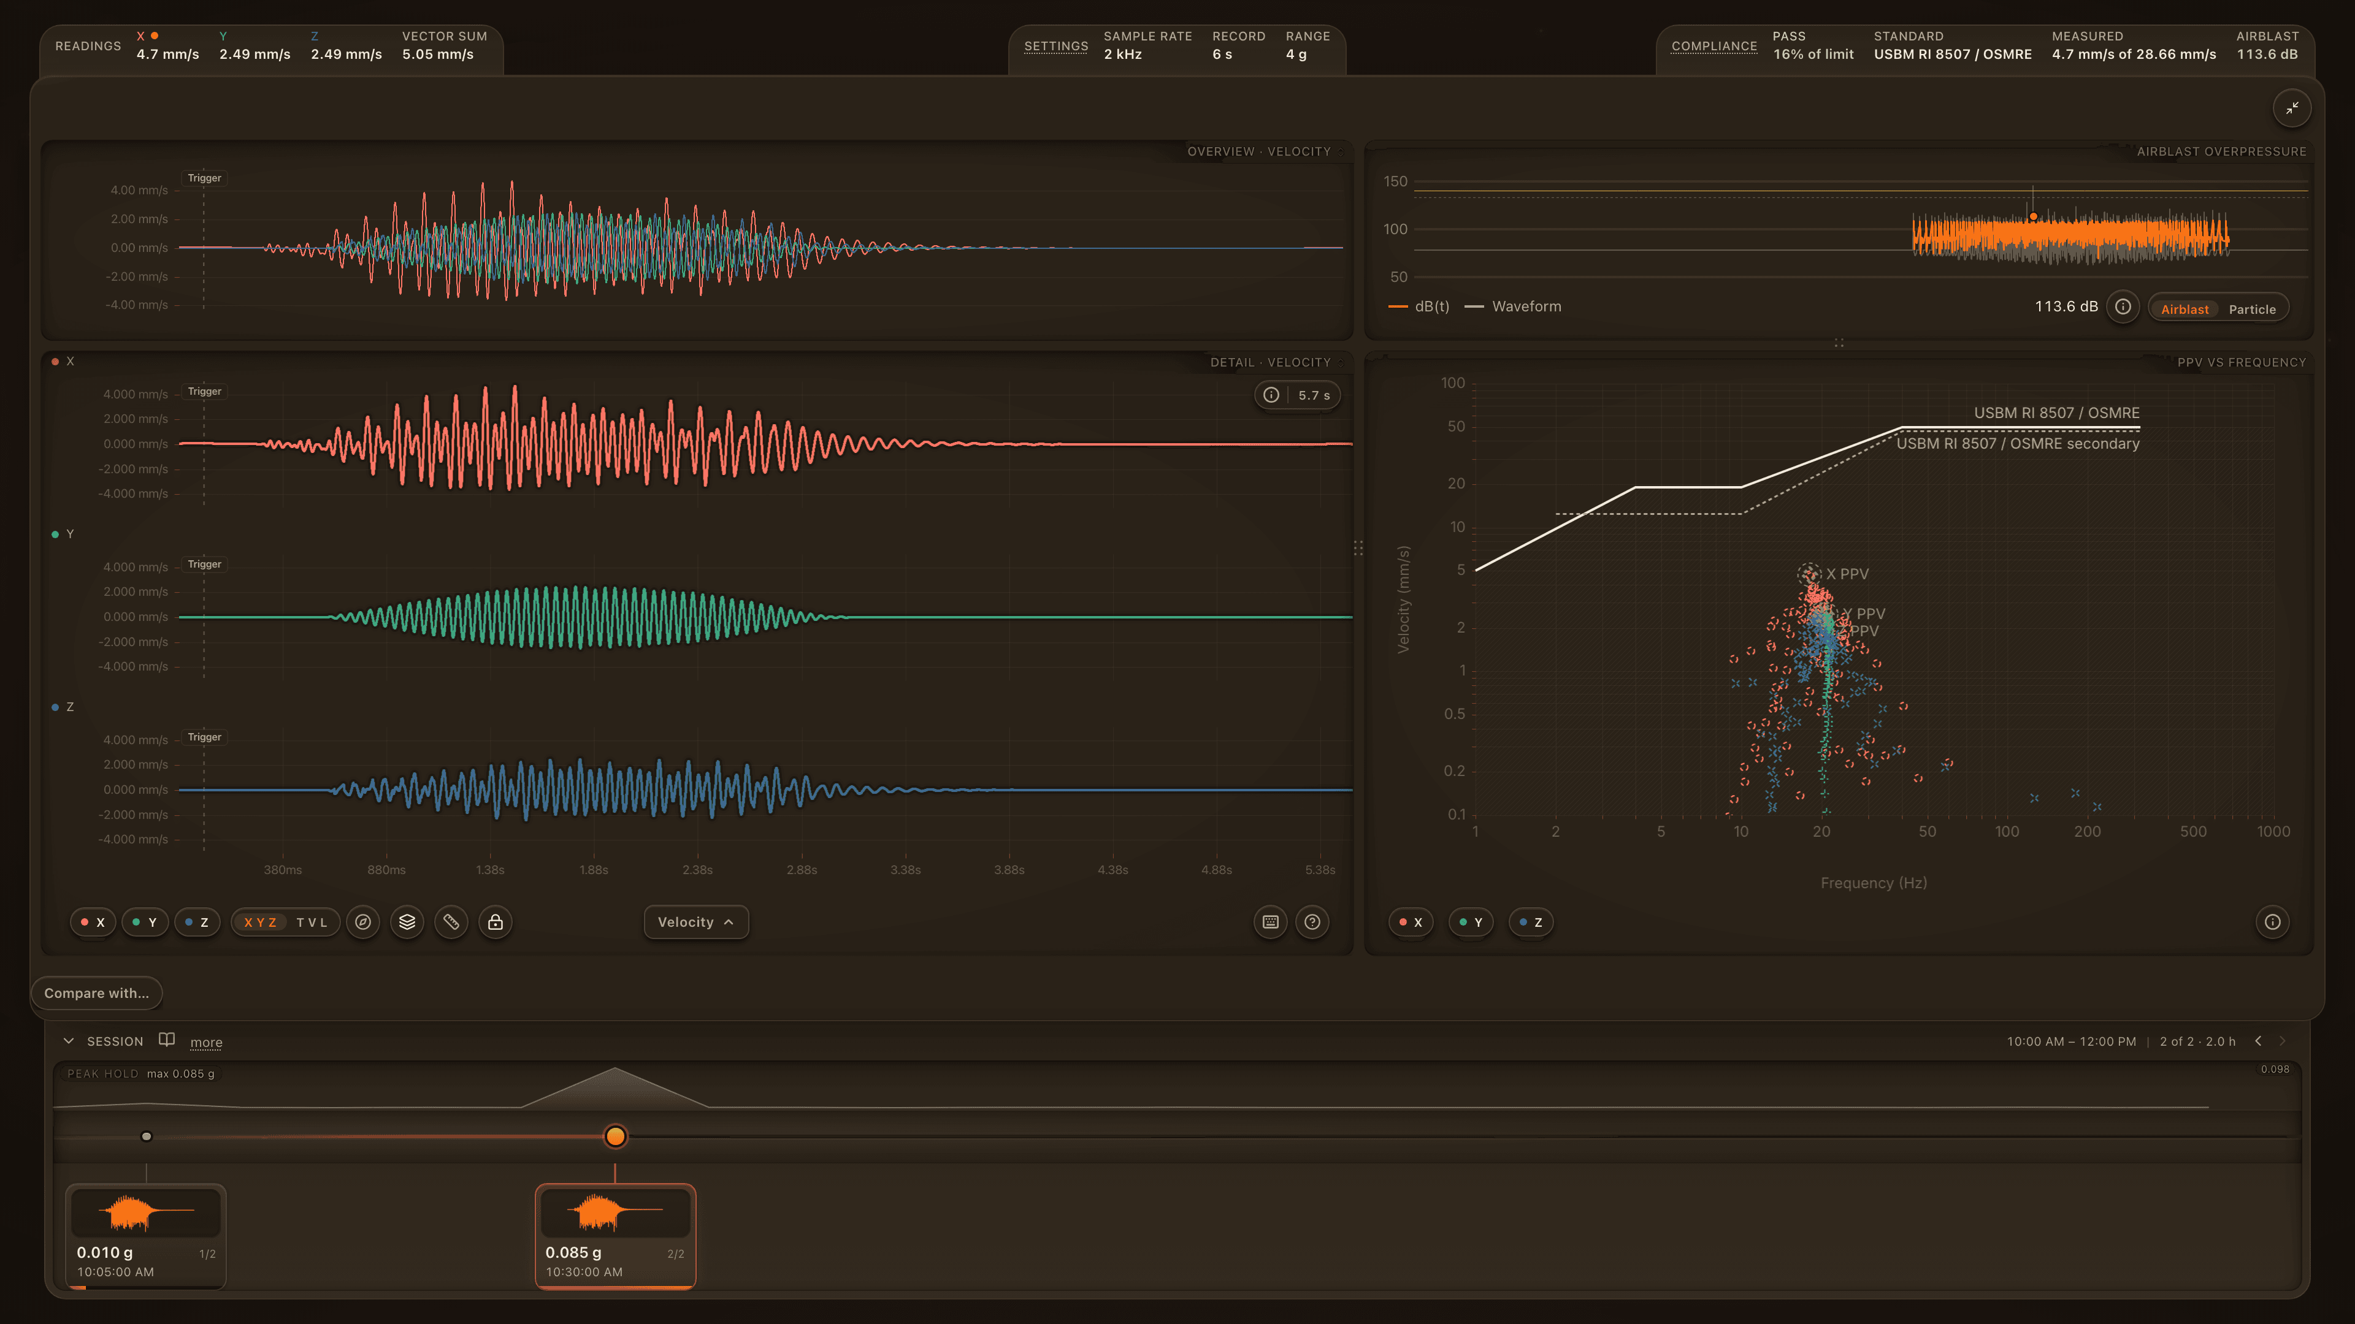
Task: Open the session logbook icon
Action: point(166,1040)
